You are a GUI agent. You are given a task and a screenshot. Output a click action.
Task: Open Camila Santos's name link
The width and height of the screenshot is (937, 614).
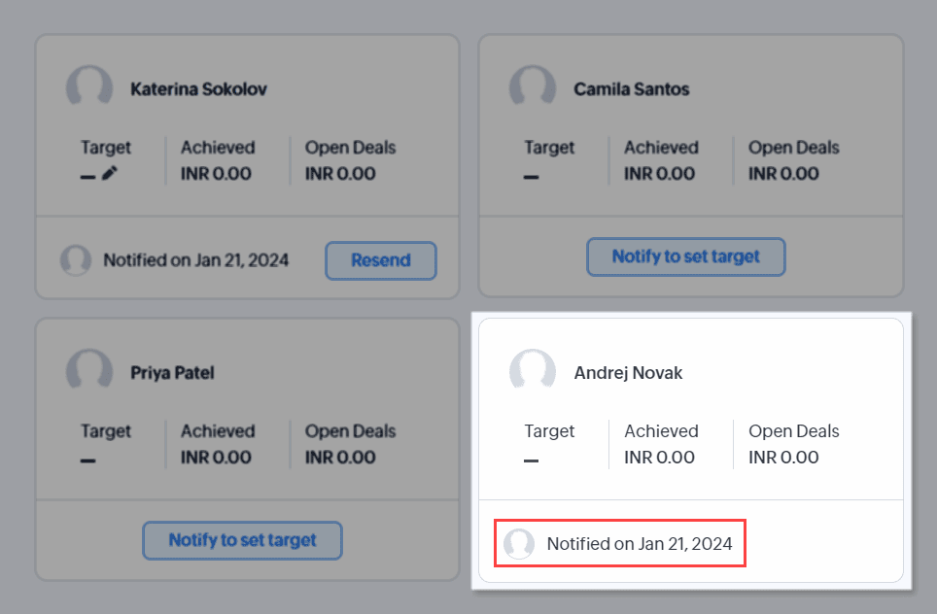(x=632, y=89)
